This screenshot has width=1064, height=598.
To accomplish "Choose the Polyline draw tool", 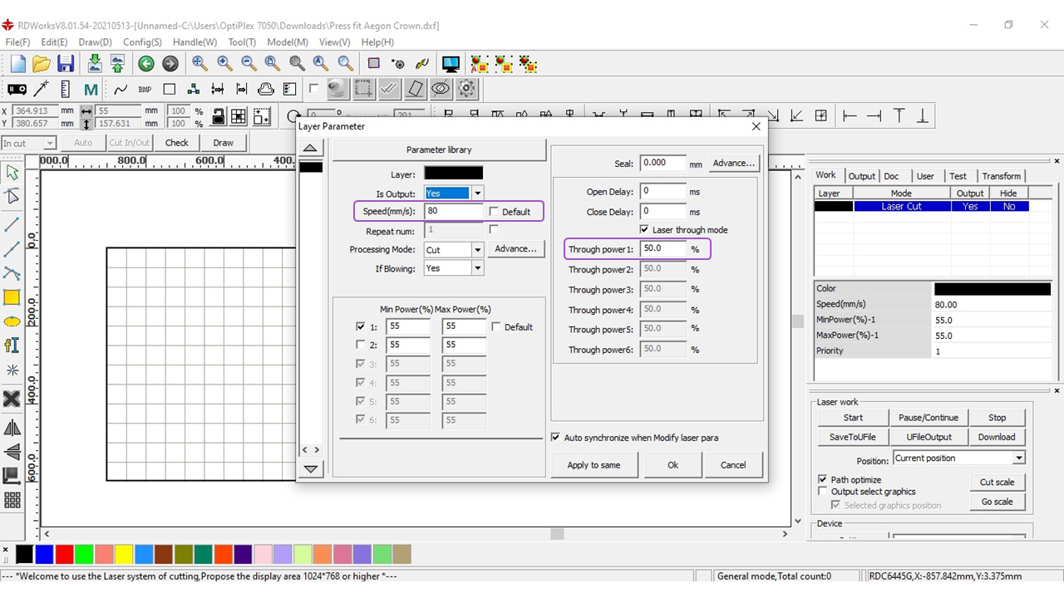I will point(12,249).
